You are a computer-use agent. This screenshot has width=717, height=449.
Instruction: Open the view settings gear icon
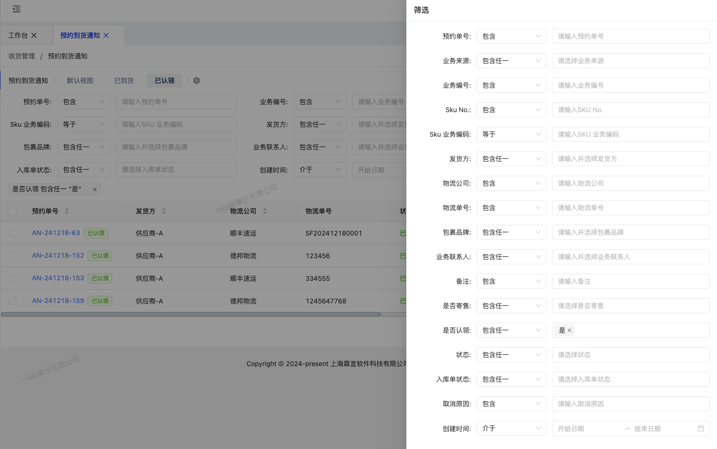click(x=197, y=81)
